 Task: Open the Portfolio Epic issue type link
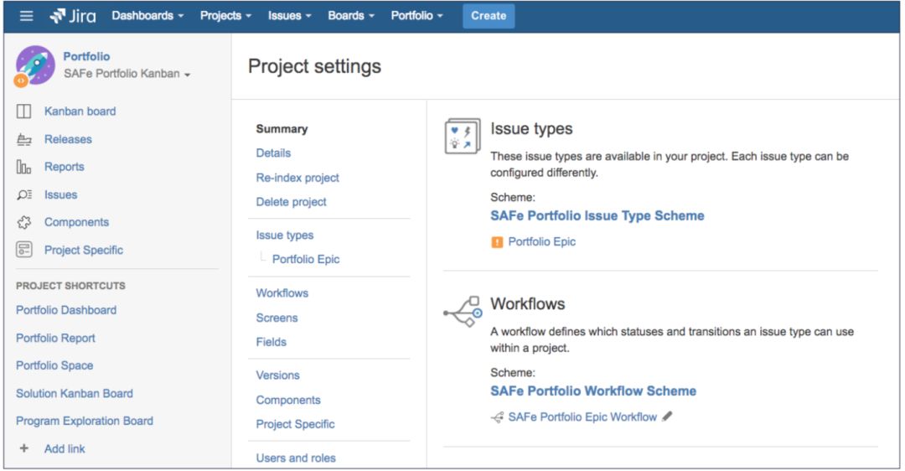tap(542, 242)
